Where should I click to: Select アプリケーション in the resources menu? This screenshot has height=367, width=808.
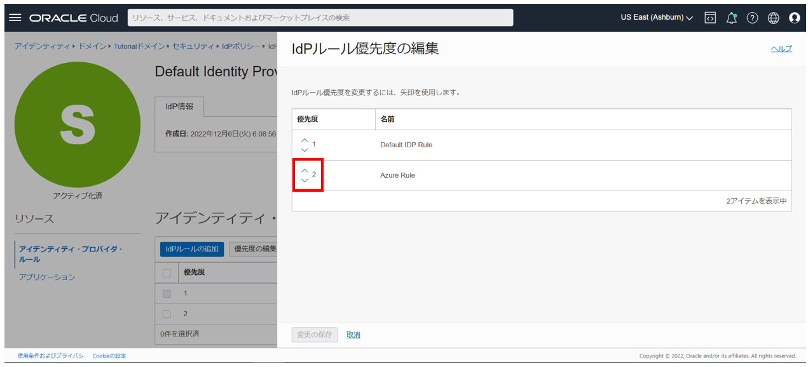[47, 277]
